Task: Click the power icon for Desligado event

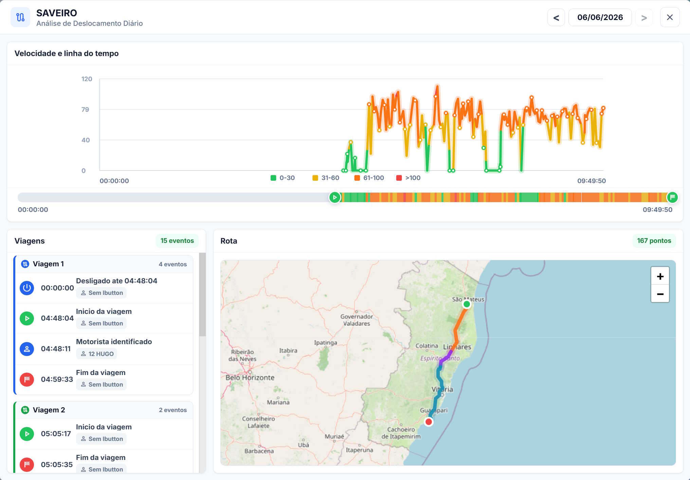Action: (27, 288)
